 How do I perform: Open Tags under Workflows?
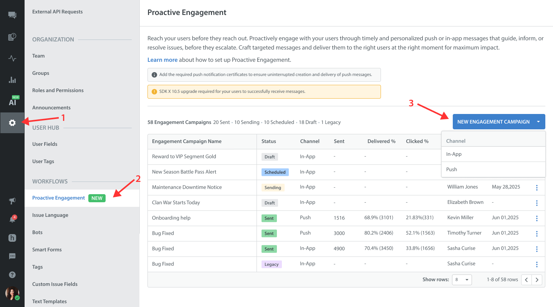(x=38, y=267)
